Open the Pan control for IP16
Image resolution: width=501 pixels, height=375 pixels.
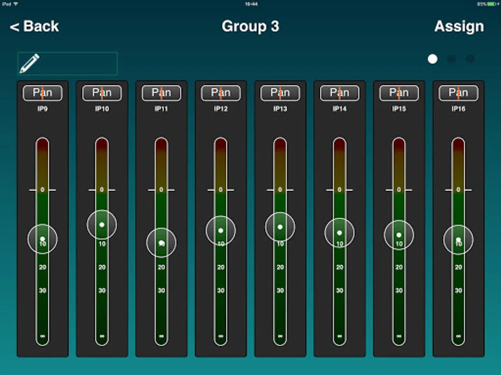458,93
